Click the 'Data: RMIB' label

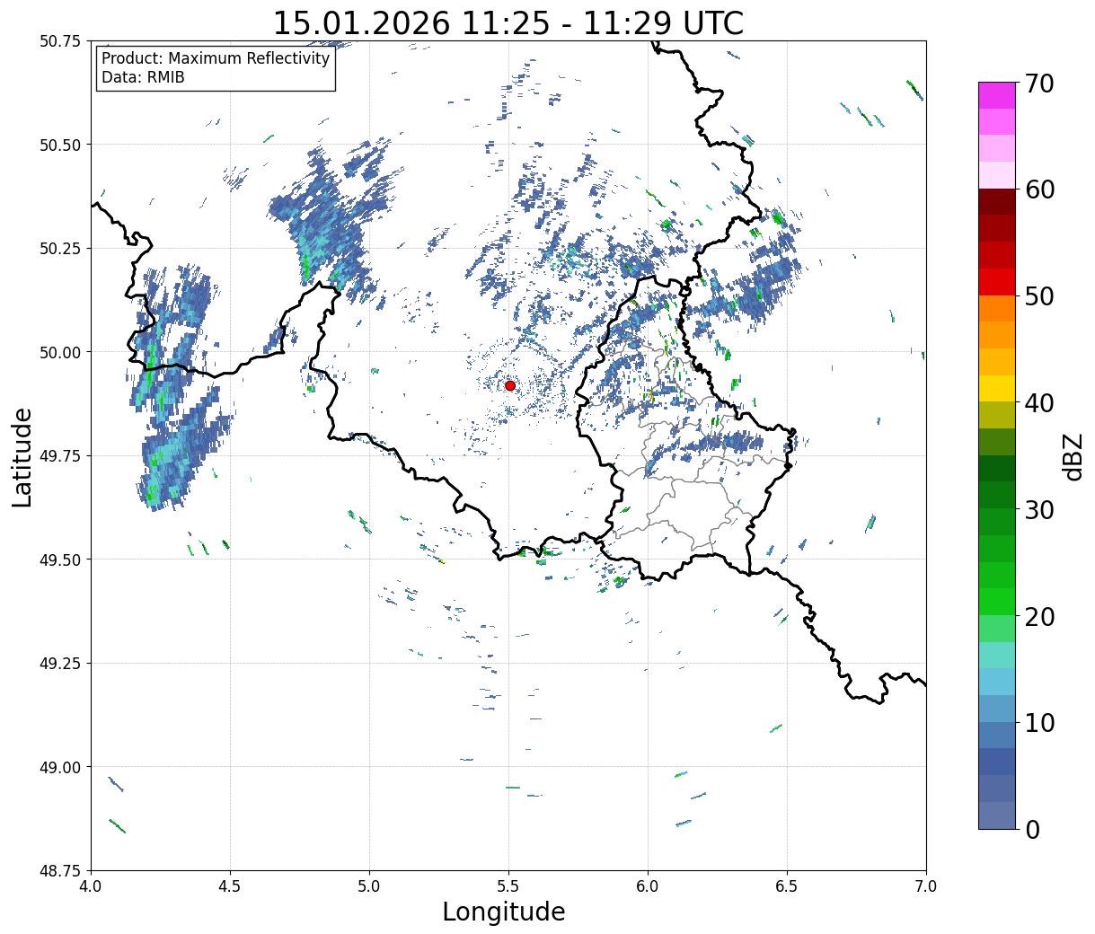point(143,77)
